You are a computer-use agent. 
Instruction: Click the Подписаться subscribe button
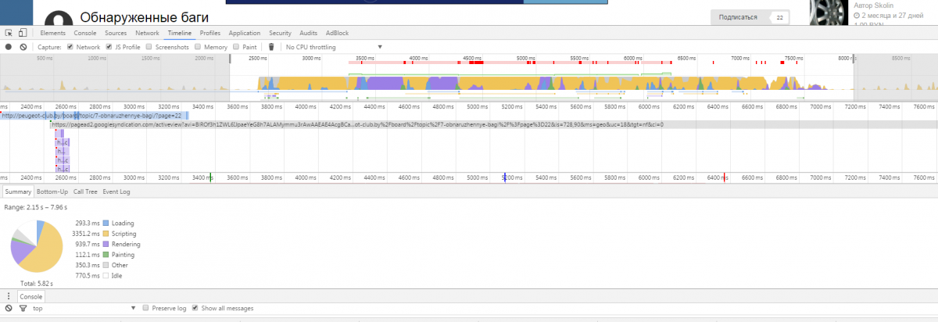pos(739,16)
